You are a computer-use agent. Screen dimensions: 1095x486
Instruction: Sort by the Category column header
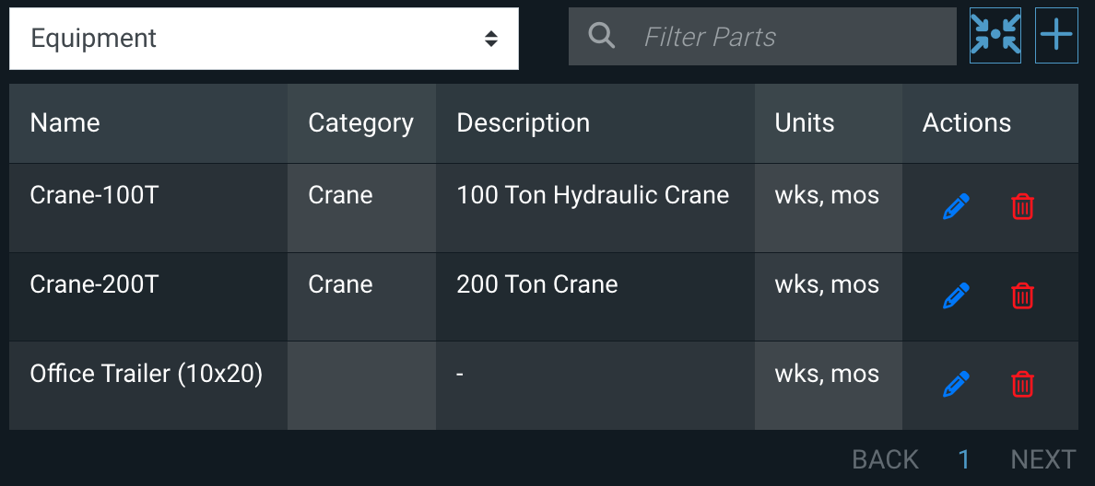tap(360, 123)
